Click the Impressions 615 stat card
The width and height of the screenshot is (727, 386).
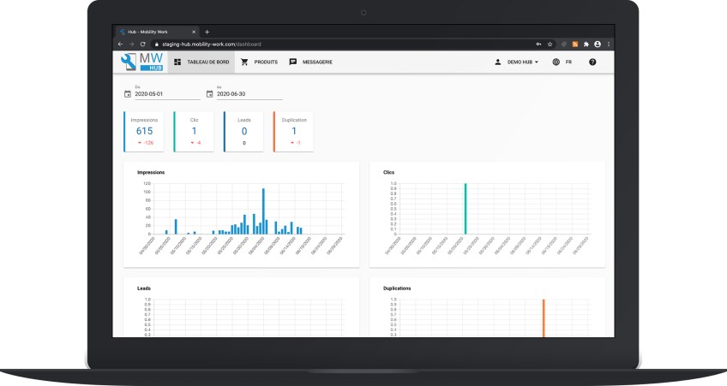pyautogui.click(x=144, y=132)
